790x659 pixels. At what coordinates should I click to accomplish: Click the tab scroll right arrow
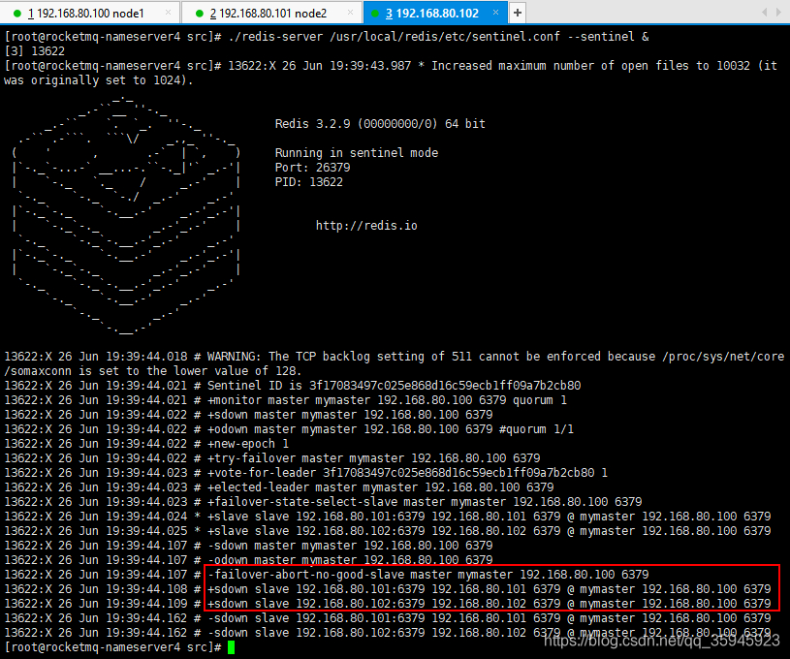tap(779, 12)
